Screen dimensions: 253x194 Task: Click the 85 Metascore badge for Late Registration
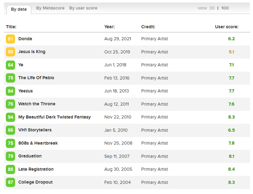coord(10,170)
